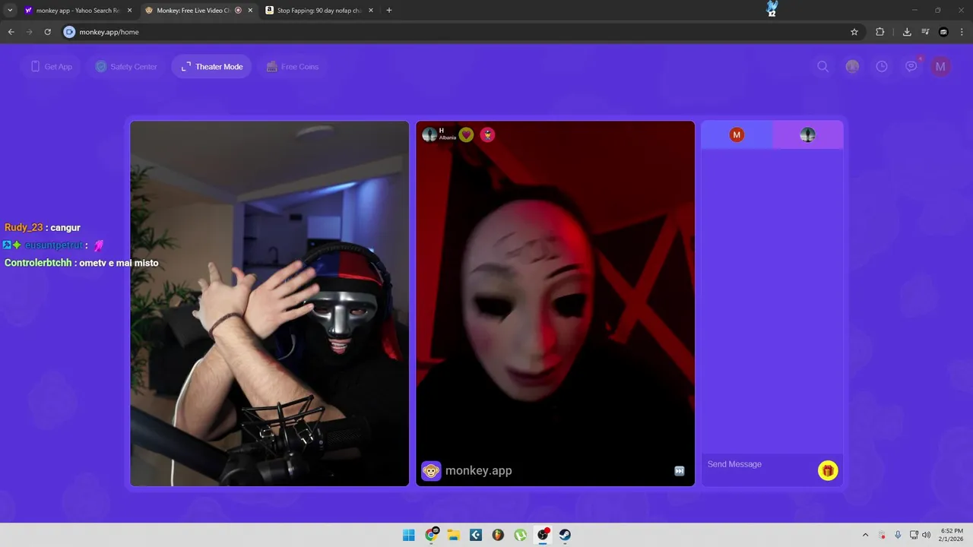Open OBS Studio from the taskbar
973x547 pixels.
point(543,535)
